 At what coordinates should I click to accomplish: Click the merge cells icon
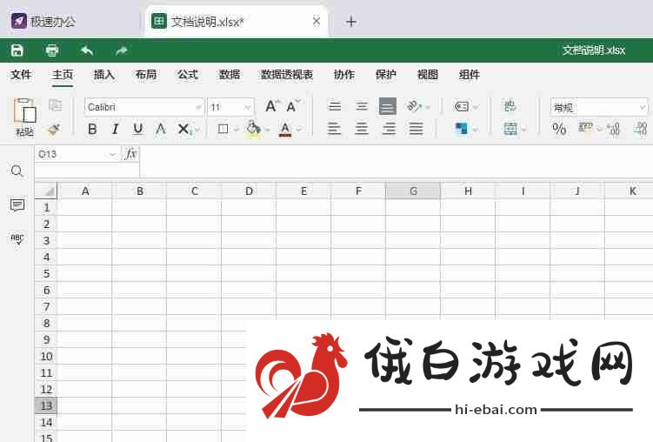[510, 129]
